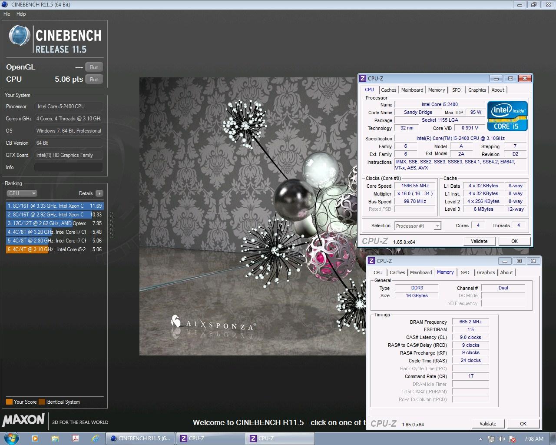This screenshot has height=445, width=556.
Task: Click the 7:08 AM system clock
Action: tap(534, 439)
